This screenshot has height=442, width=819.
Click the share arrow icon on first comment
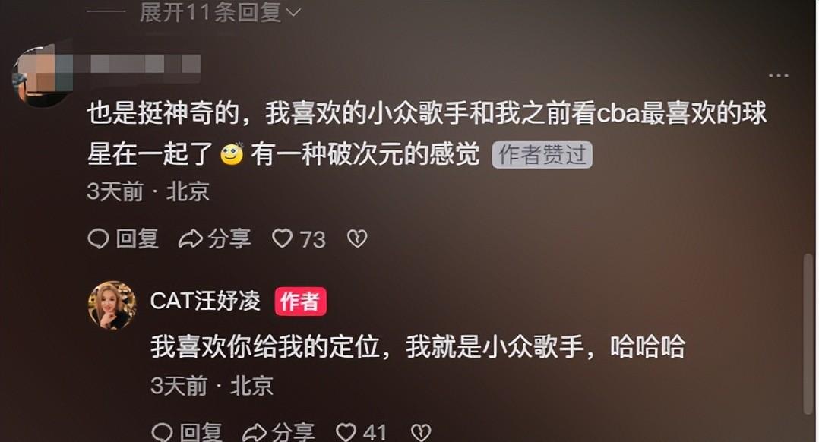coord(191,239)
